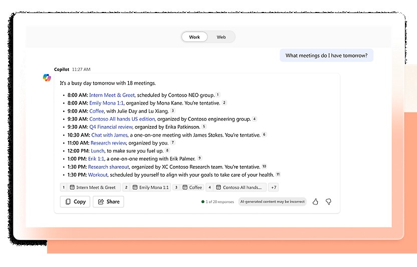Click citation marker 10 after Research team line
This screenshot has height=267, width=417.
pyautogui.click(x=264, y=166)
